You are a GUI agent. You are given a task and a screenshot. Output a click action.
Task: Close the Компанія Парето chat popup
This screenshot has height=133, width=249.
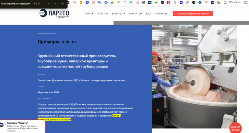43,122
